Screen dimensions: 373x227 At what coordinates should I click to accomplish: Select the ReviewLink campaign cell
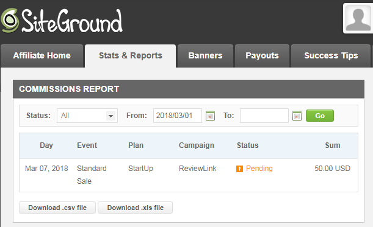[198, 169]
